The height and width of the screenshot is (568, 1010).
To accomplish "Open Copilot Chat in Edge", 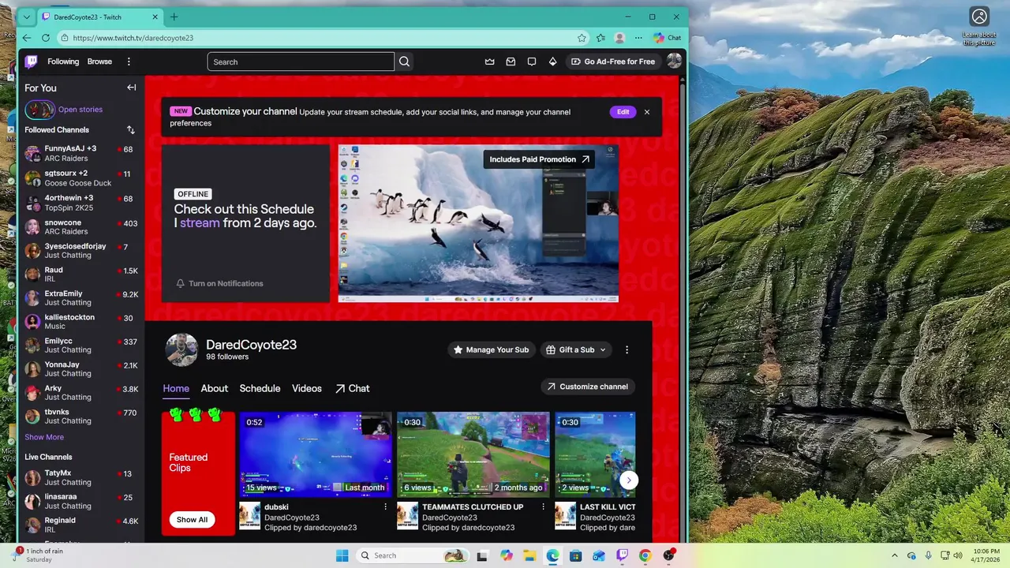I will tap(667, 37).
